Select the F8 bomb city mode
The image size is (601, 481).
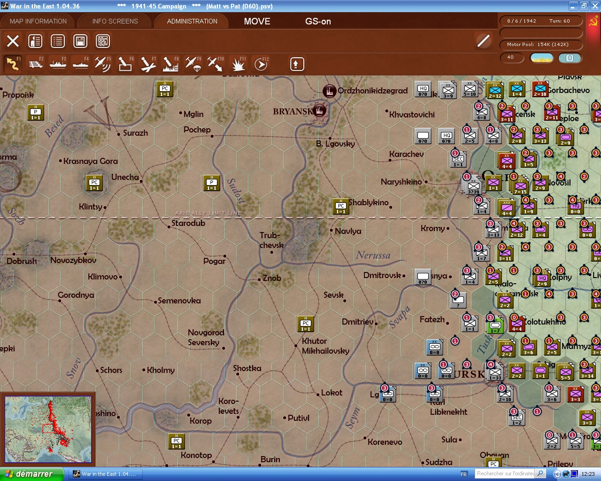point(170,64)
